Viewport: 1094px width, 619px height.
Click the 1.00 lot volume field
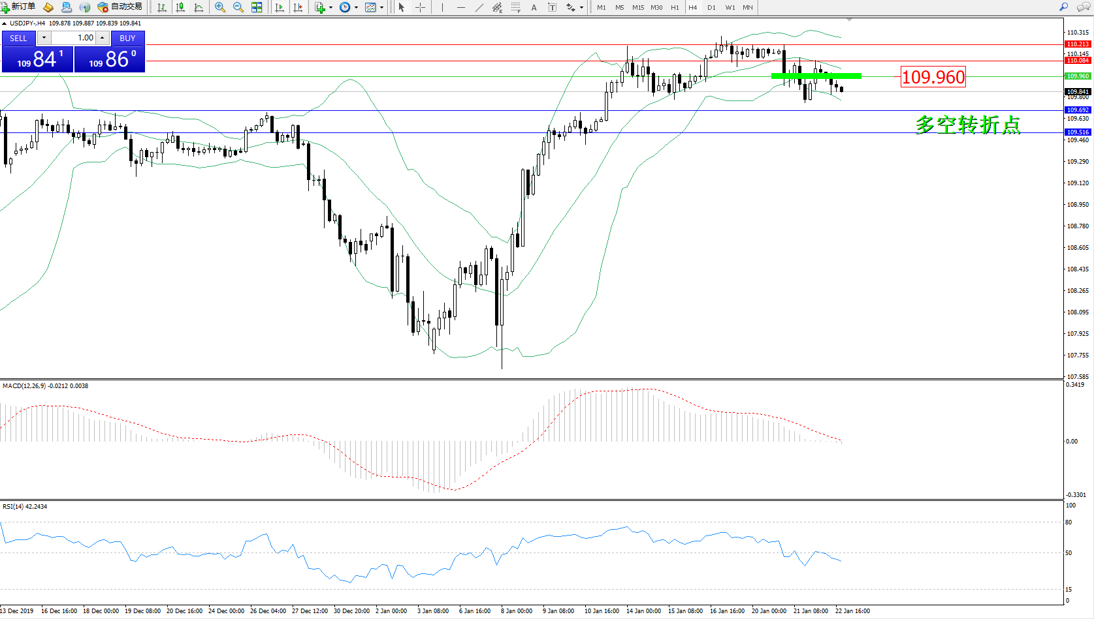[74, 38]
